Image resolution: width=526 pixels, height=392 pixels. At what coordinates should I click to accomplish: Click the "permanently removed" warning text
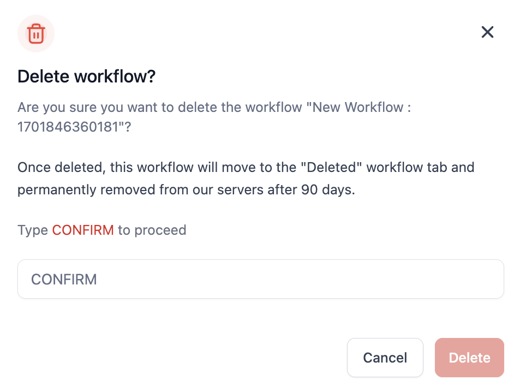click(x=86, y=190)
